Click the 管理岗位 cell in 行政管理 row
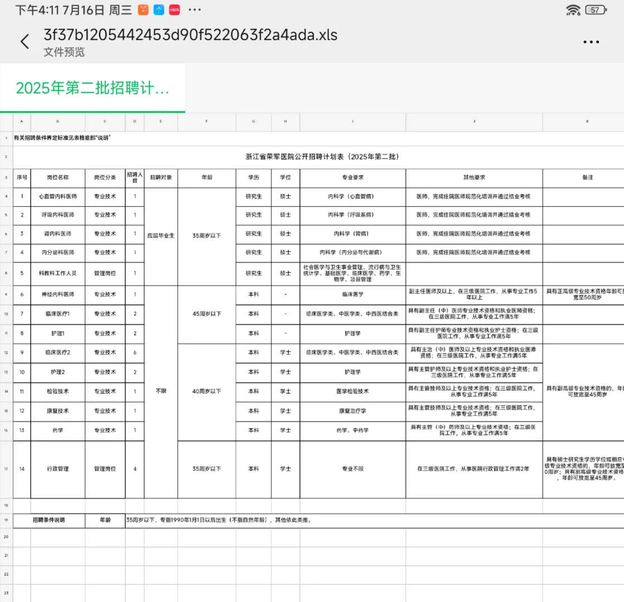The width and height of the screenshot is (624, 602). click(x=105, y=469)
